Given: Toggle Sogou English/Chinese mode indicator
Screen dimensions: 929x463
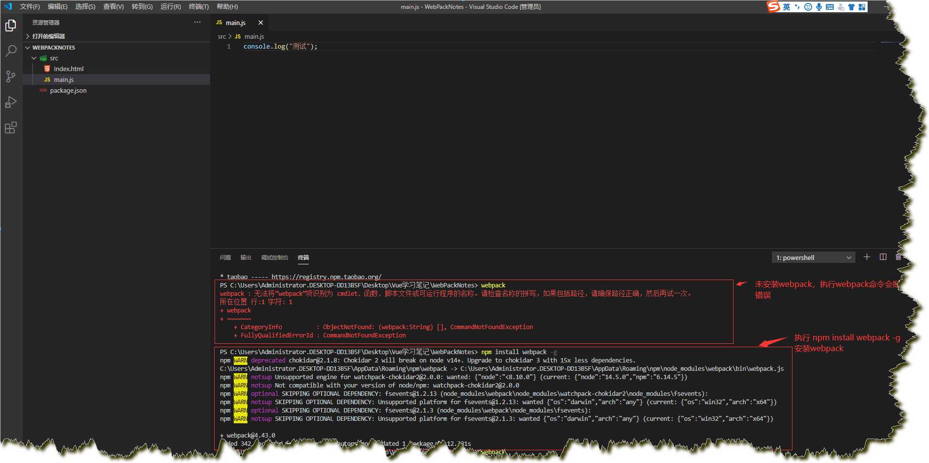Looking at the screenshot, I should click(x=787, y=7).
